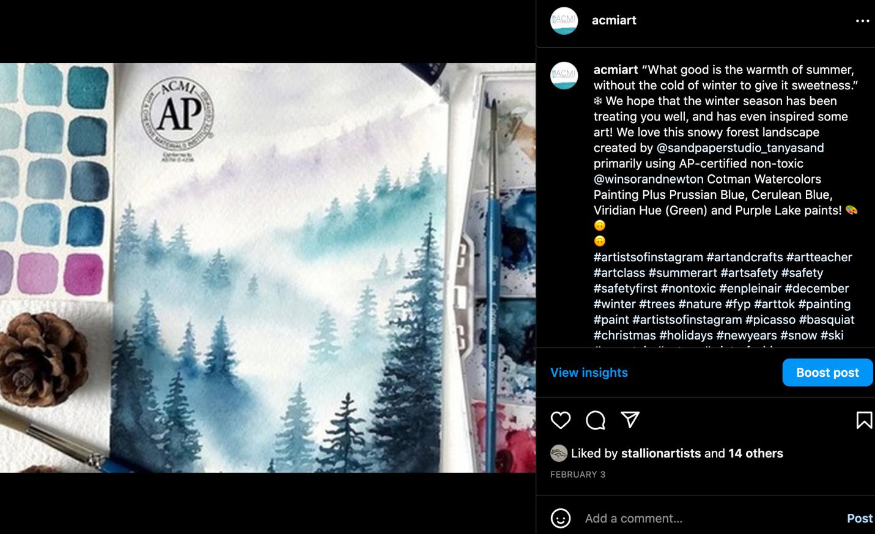This screenshot has height=534, width=875.
Task: Click the Boost post button
Action: (827, 373)
